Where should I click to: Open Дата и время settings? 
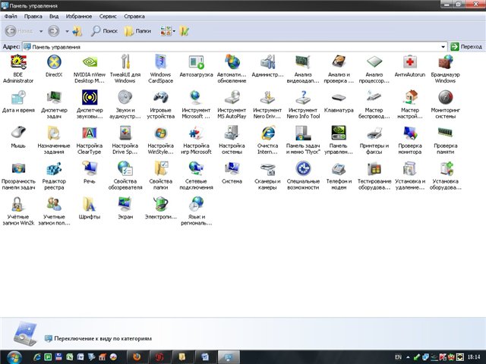click(18, 102)
